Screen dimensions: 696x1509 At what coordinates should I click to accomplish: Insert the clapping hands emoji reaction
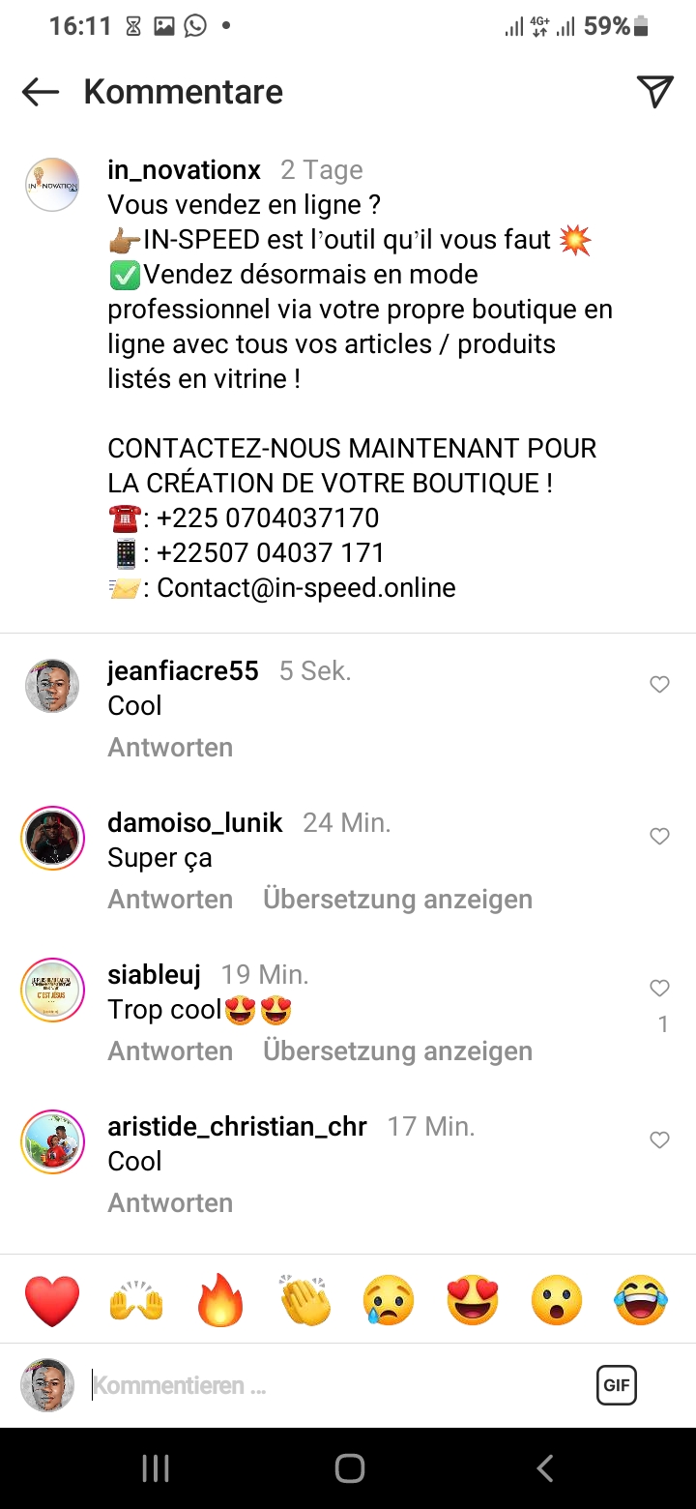[x=305, y=1301]
